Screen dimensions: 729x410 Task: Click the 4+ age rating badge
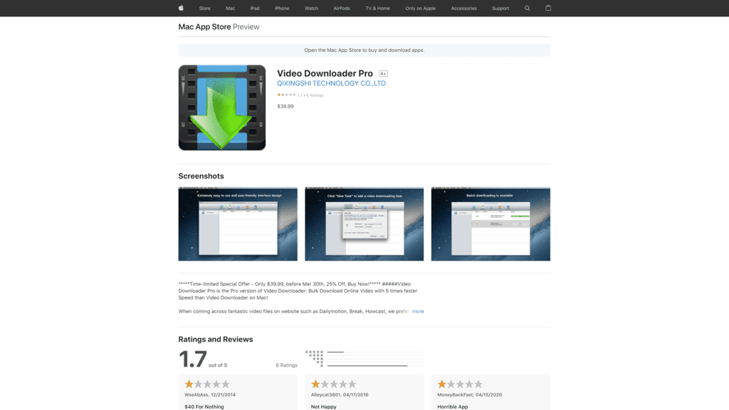(383, 73)
